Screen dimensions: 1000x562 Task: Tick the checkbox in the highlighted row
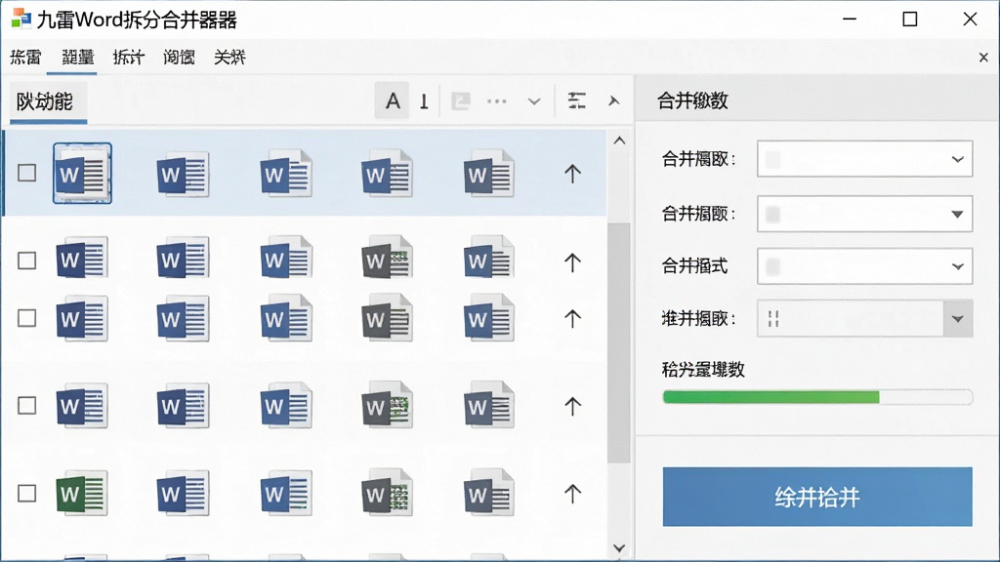pos(26,173)
